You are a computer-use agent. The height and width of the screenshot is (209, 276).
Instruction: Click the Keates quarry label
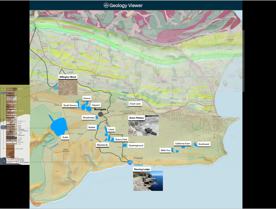click(x=92, y=127)
